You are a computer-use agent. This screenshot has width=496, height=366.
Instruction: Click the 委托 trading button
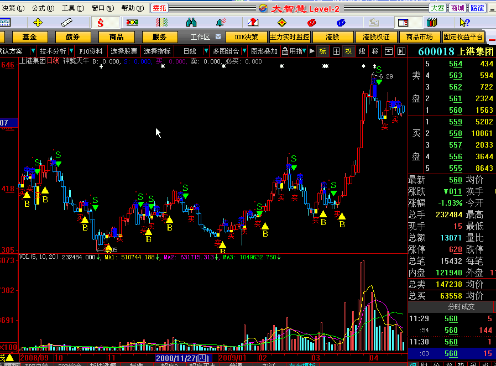159,8
